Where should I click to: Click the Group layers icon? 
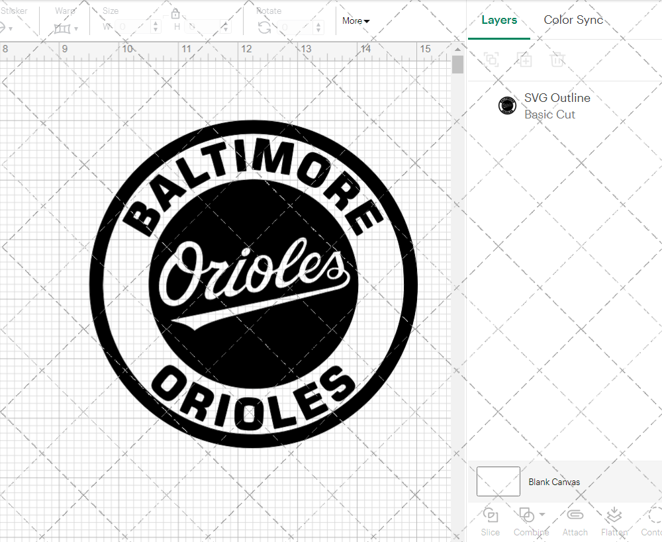tap(491, 60)
